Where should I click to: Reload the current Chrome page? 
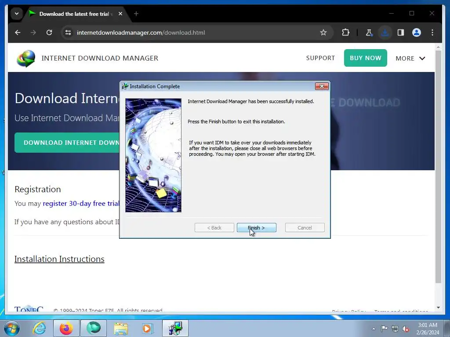coord(49,32)
